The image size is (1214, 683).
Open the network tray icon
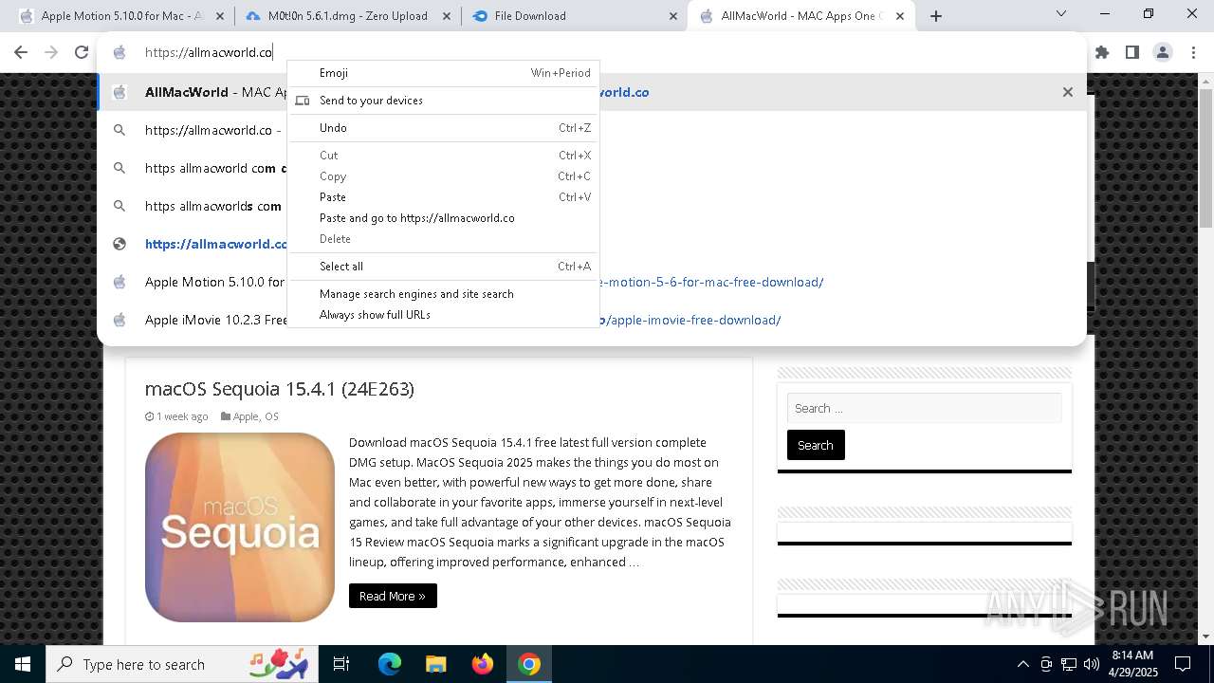coord(1069,664)
